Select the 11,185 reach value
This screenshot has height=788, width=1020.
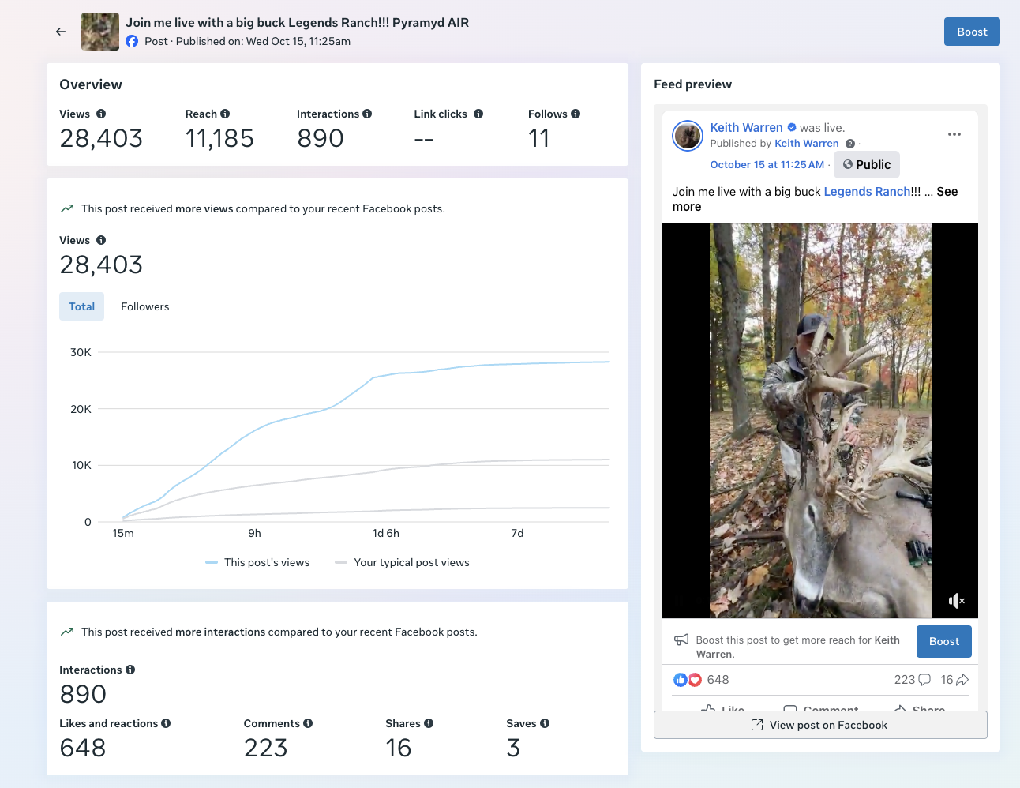(x=219, y=139)
